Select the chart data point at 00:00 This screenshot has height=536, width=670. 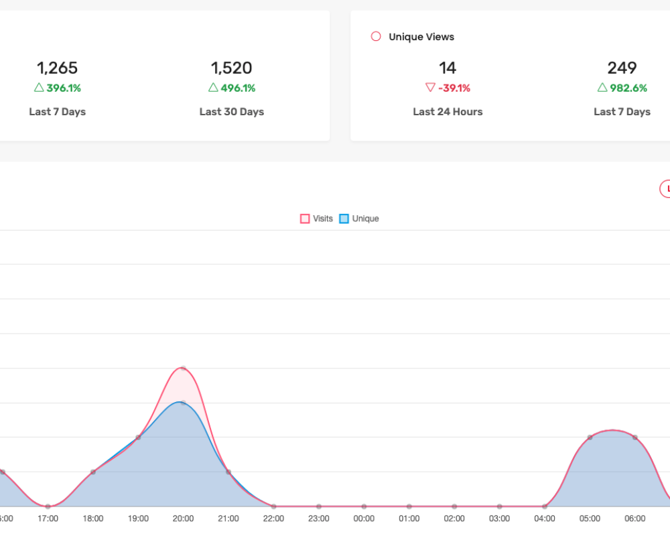364,507
